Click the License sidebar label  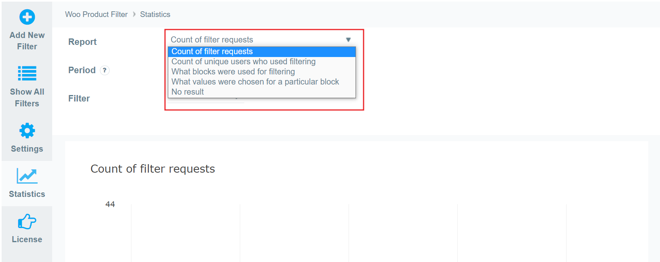pos(27,239)
